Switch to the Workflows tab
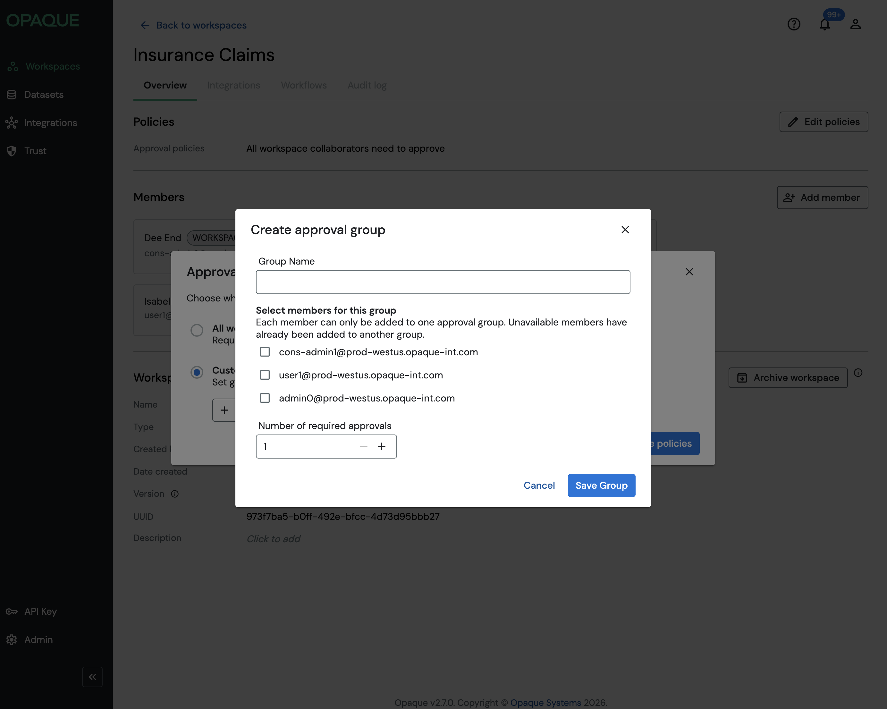 304,85
